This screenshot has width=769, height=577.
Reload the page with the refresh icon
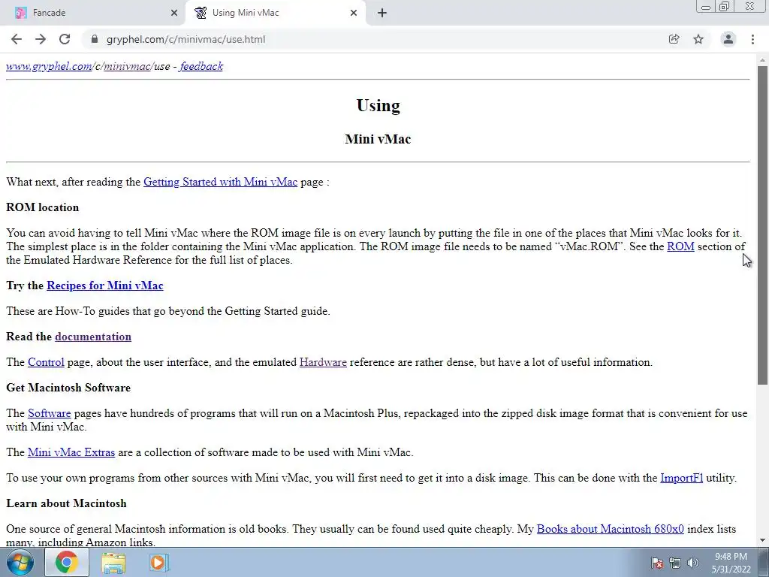click(x=65, y=39)
